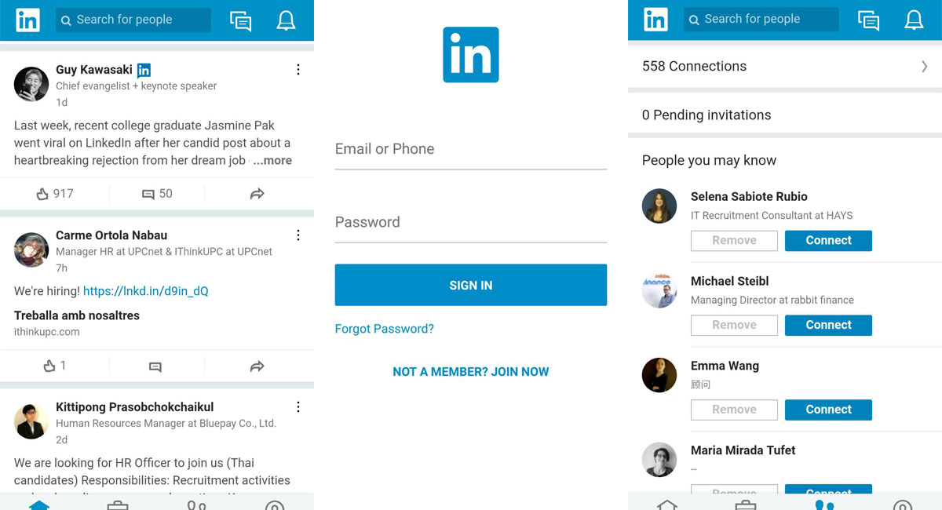Open the profile icon in bottom navigation
This screenshot has width=942, height=510.
pyautogui.click(x=274, y=505)
